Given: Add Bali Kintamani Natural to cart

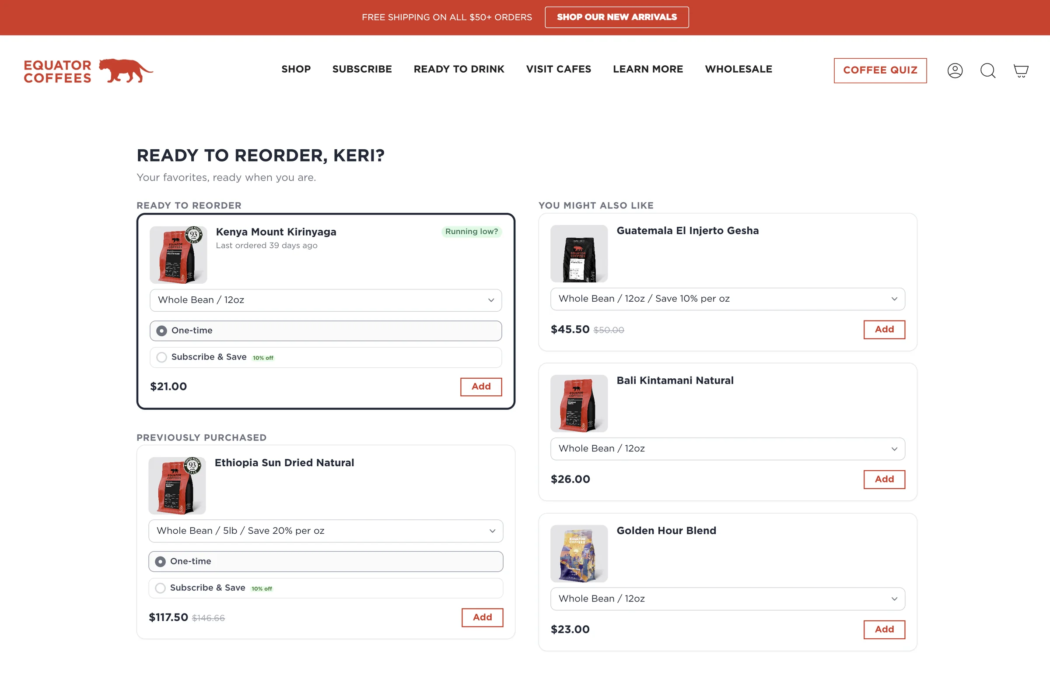Looking at the screenshot, I should tap(884, 479).
